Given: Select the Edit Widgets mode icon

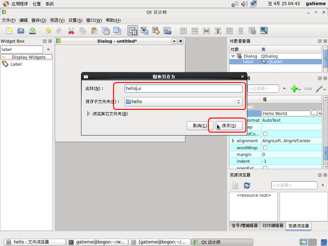Looking at the screenshot, I should coord(133,31).
